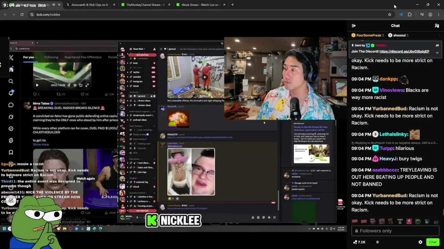Open dankpp's chat profile
Screen dimensions: 444x249
(388, 79)
